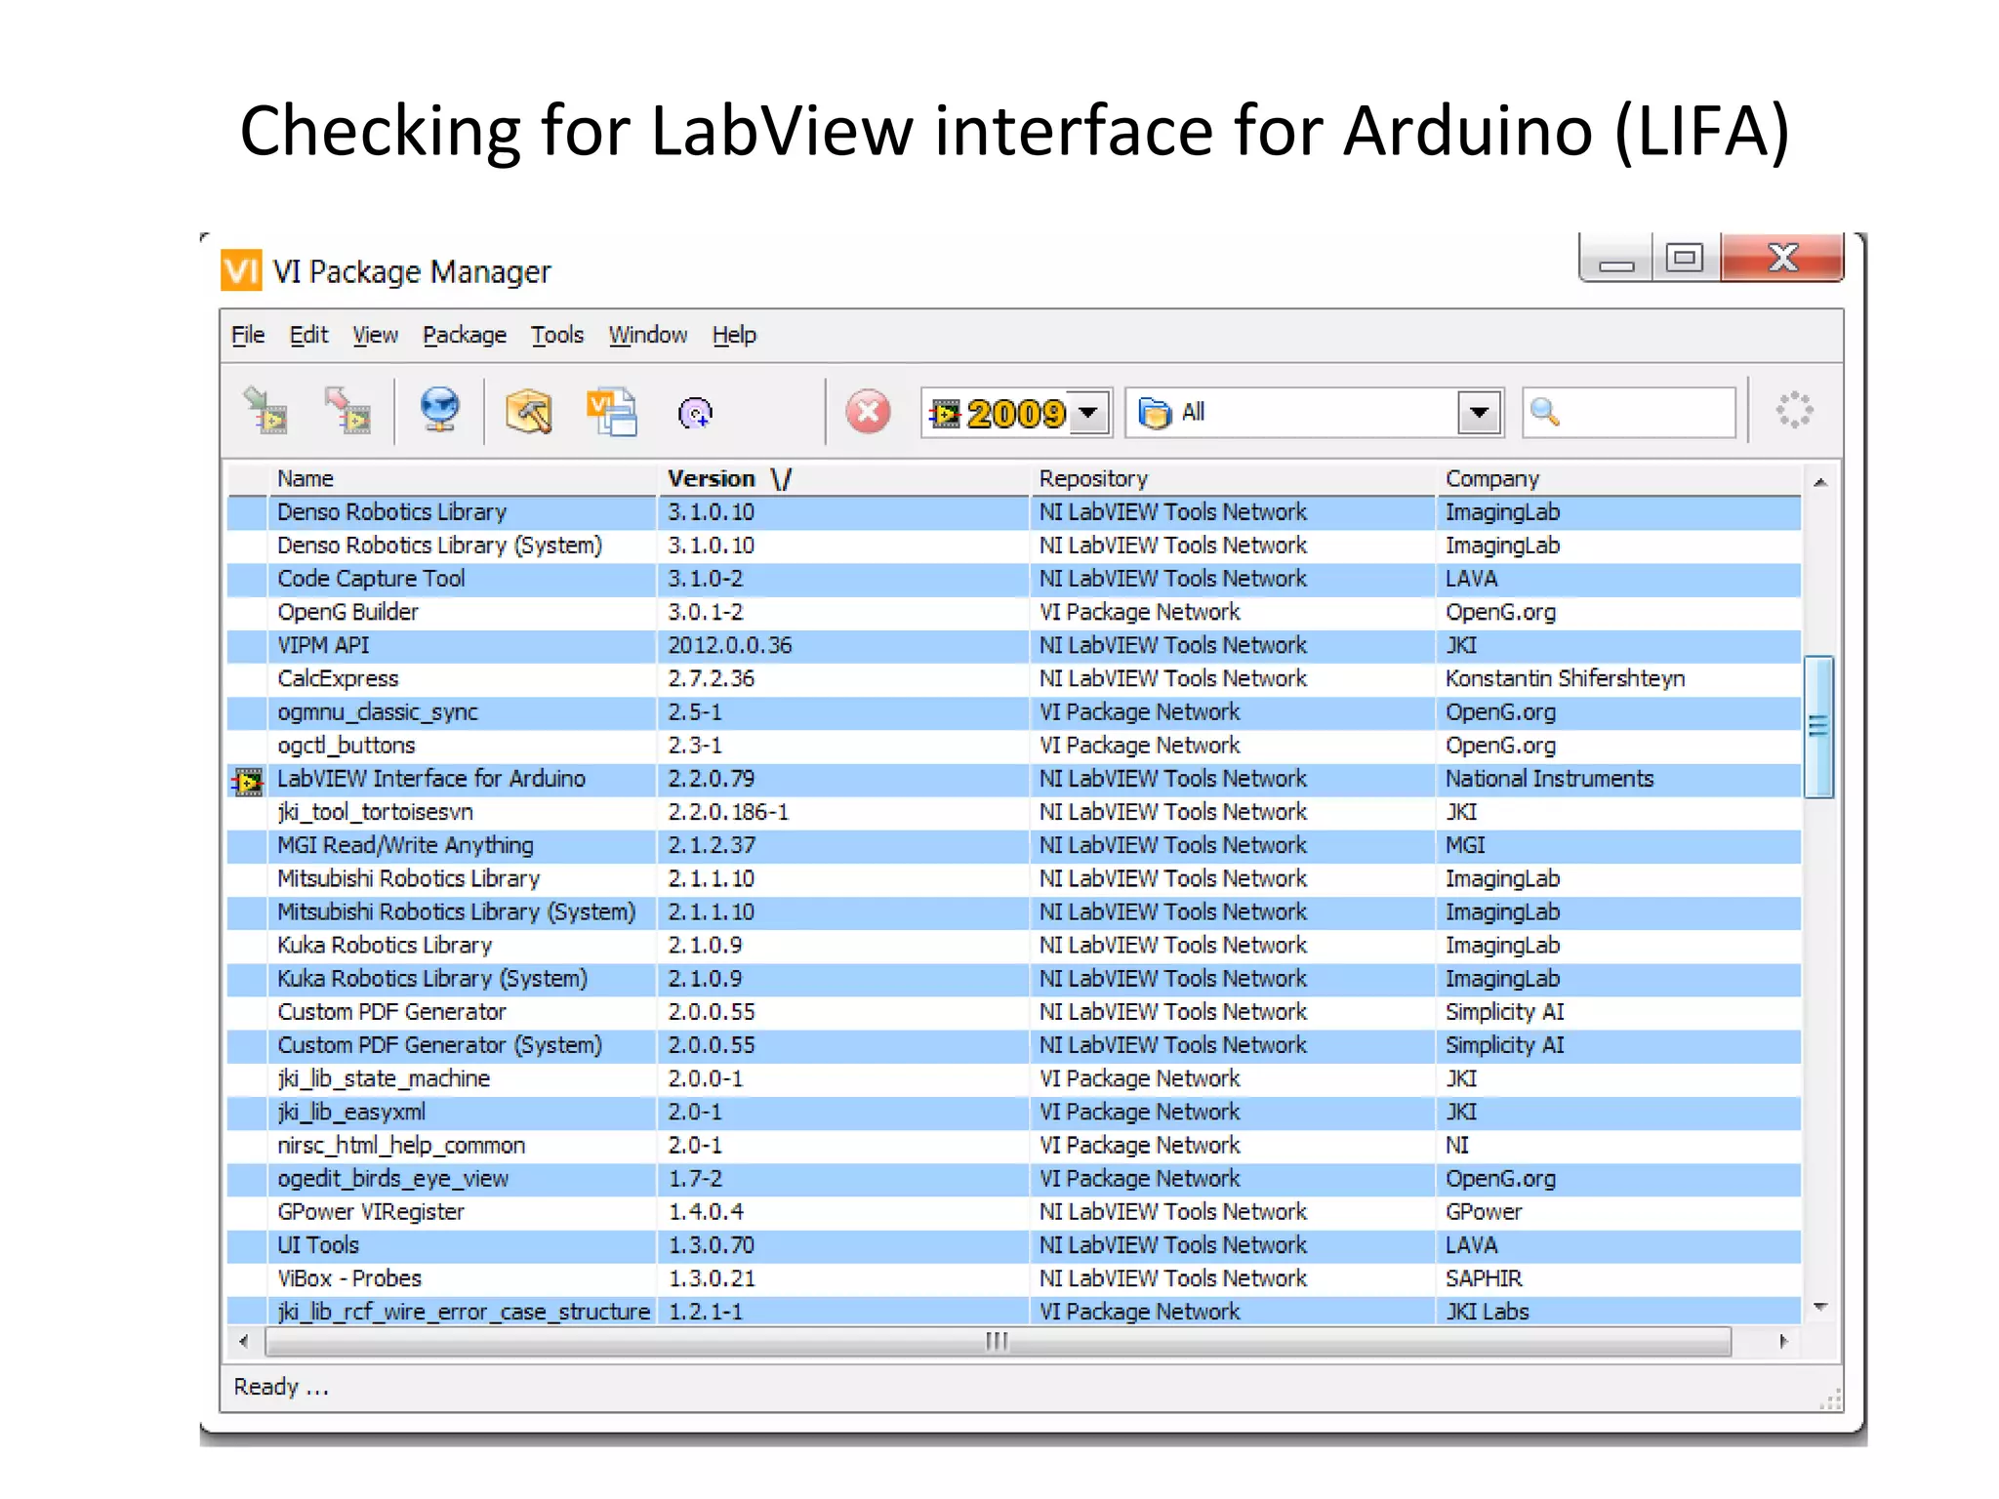Click the VI package configuration copy icon
Image resolution: width=1999 pixels, height=1499 pixels.
point(612,411)
